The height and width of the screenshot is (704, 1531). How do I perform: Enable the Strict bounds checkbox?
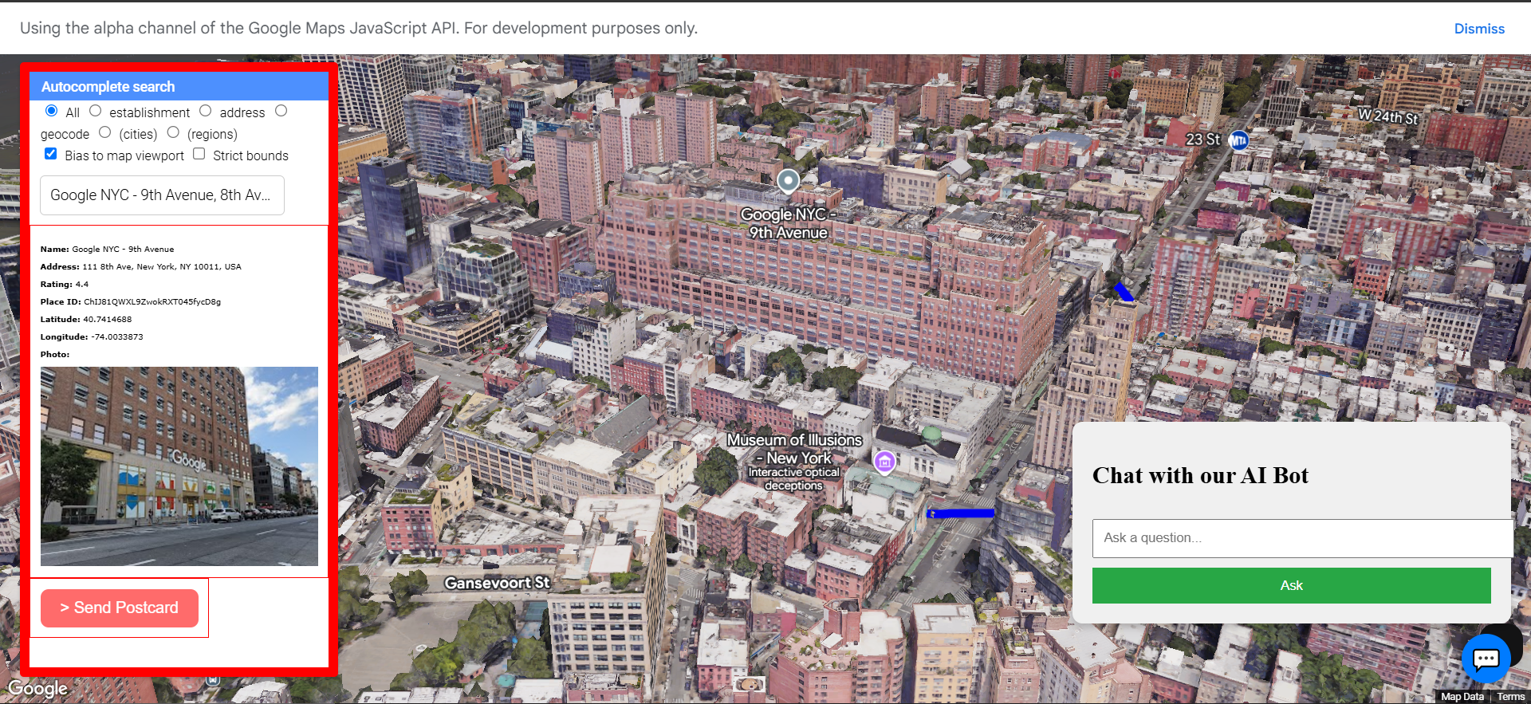(x=199, y=154)
